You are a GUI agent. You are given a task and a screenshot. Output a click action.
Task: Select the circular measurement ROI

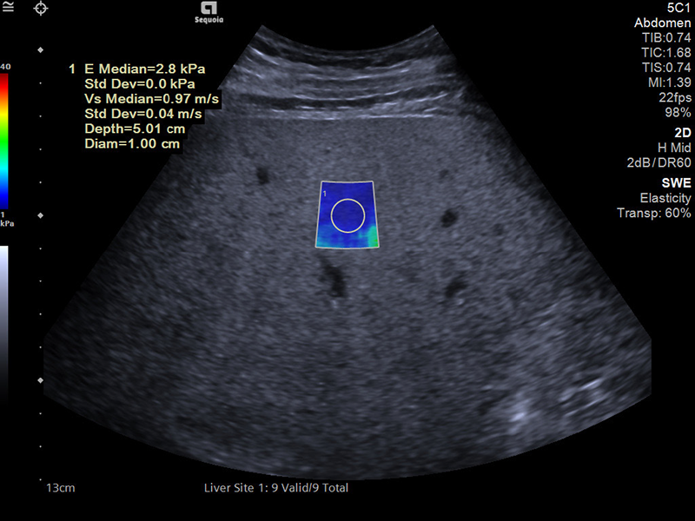click(347, 214)
